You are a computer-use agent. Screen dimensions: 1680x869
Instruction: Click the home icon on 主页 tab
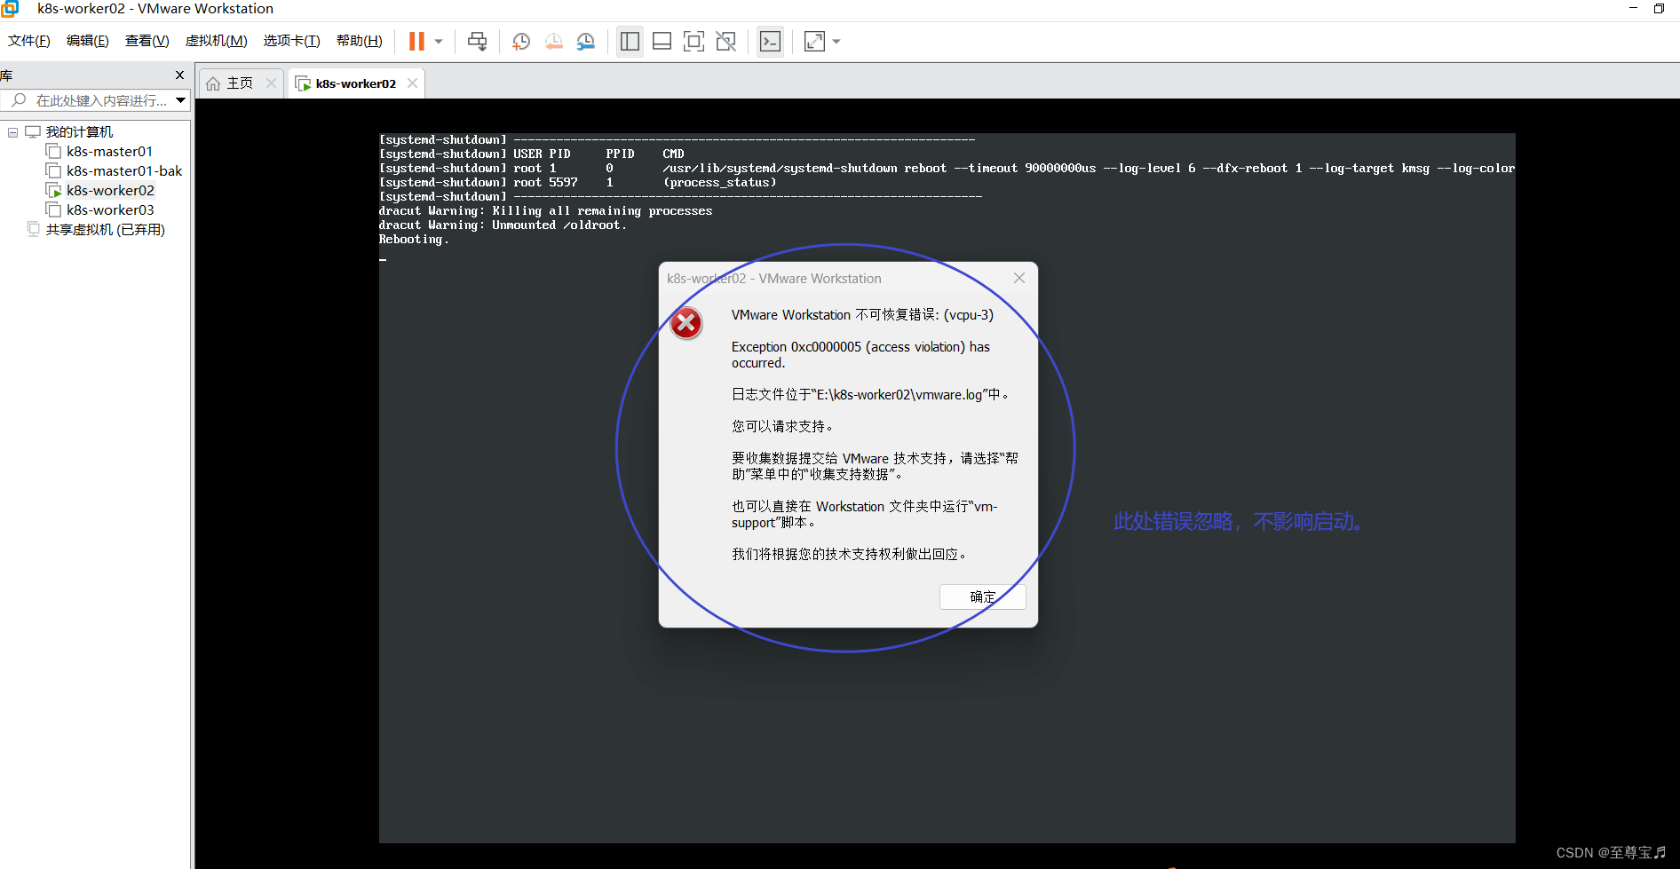point(213,83)
